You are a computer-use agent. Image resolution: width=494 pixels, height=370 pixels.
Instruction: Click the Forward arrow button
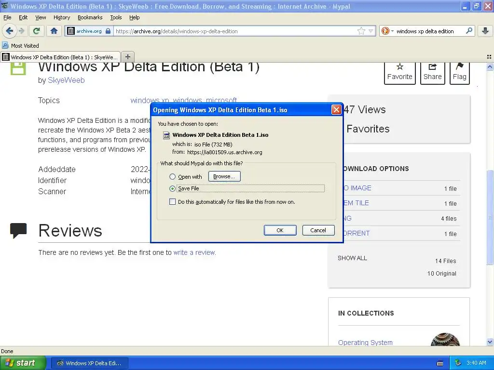pos(22,31)
